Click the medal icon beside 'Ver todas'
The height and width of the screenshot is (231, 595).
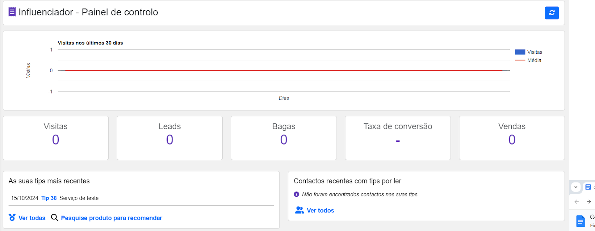click(x=12, y=217)
